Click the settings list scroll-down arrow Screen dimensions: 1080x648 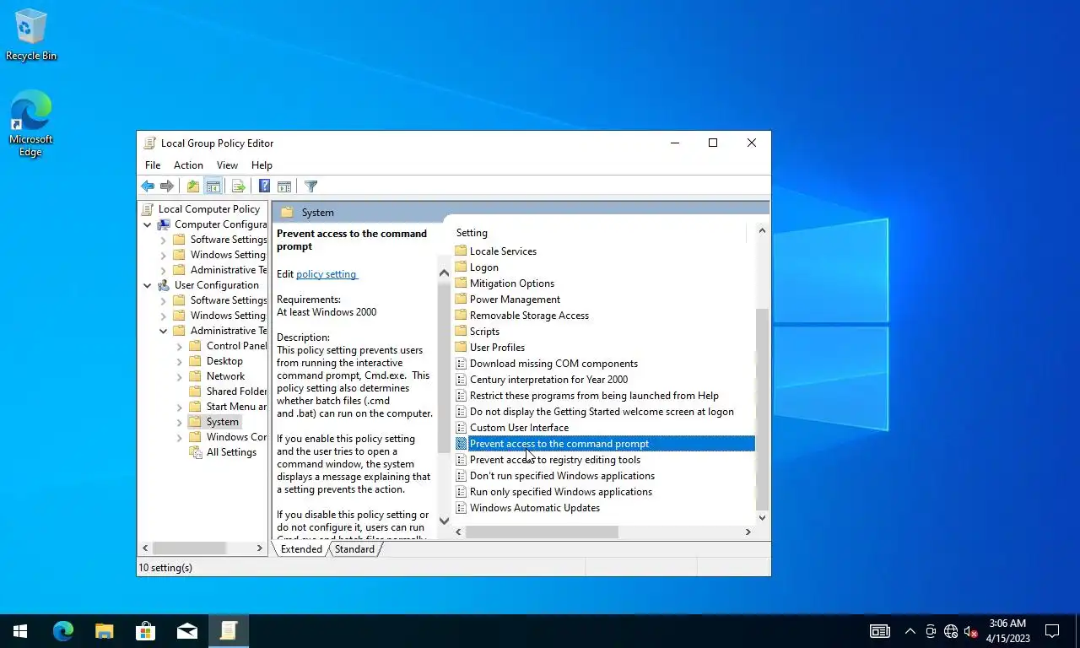[x=762, y=518]
